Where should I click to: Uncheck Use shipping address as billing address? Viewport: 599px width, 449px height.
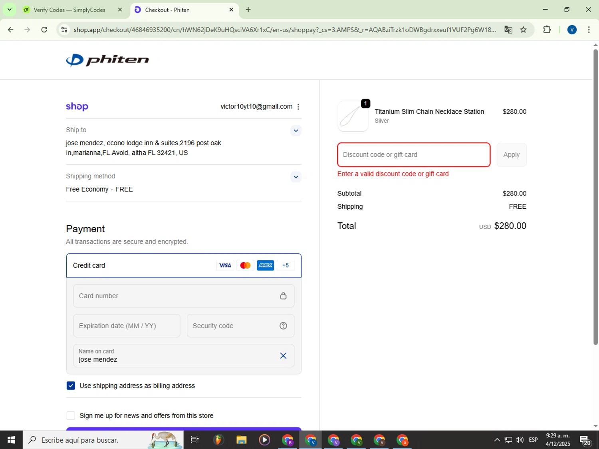[71, 386]
